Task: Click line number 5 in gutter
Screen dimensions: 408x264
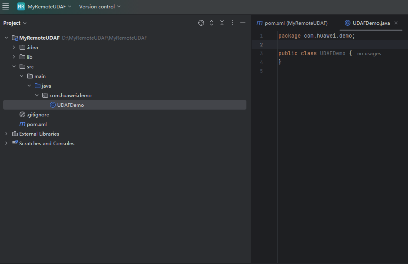Action: [261, 71]
